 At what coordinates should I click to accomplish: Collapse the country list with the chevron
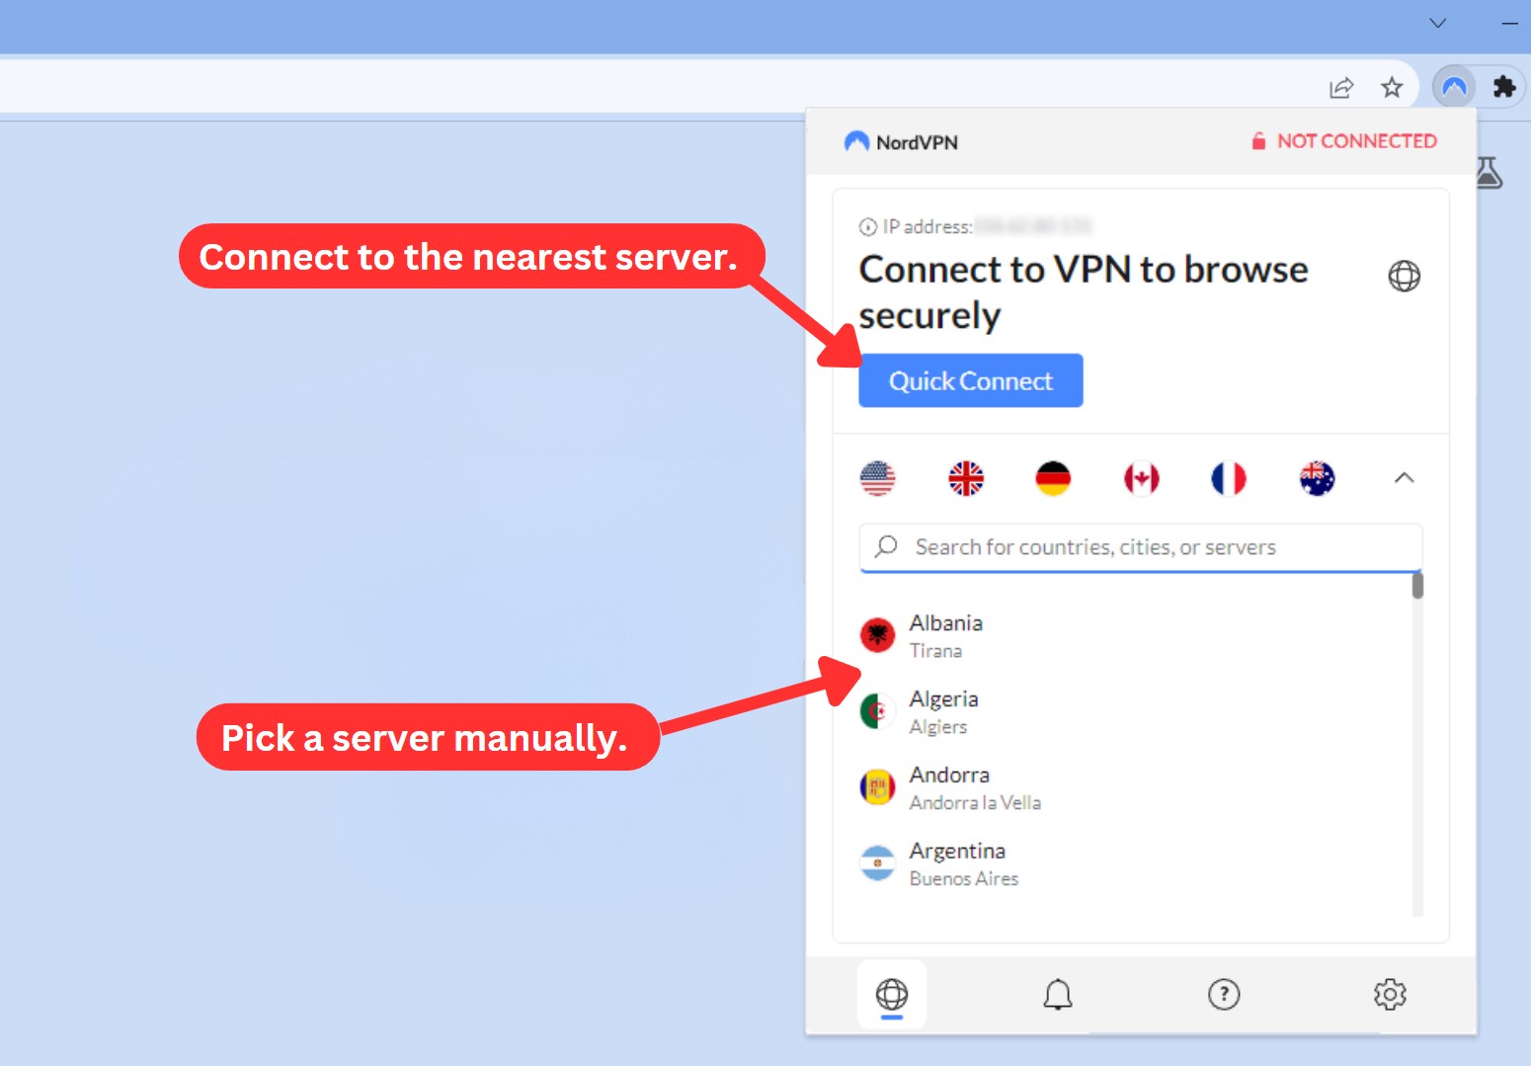coord(1404,478)
